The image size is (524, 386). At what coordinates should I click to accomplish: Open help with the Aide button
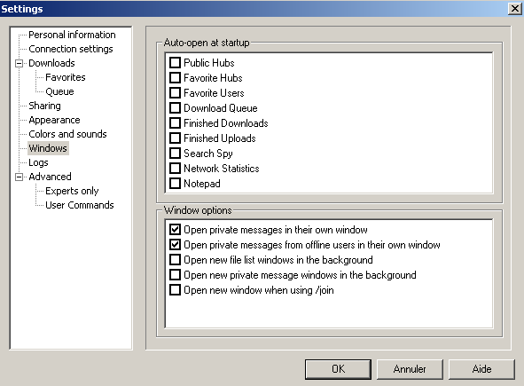click(481, 369)
